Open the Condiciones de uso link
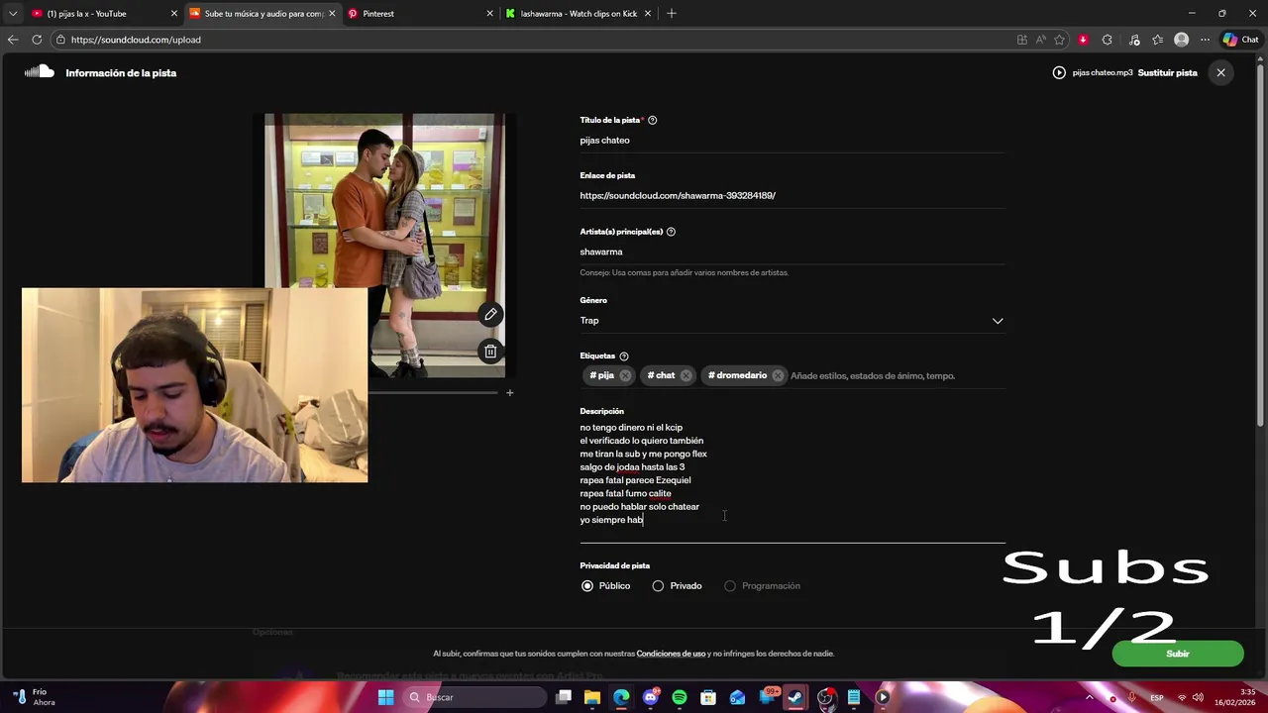Image resolution: width=1268 pixels, height=713 pixels. pyautogui.click(x=671, y=654)
